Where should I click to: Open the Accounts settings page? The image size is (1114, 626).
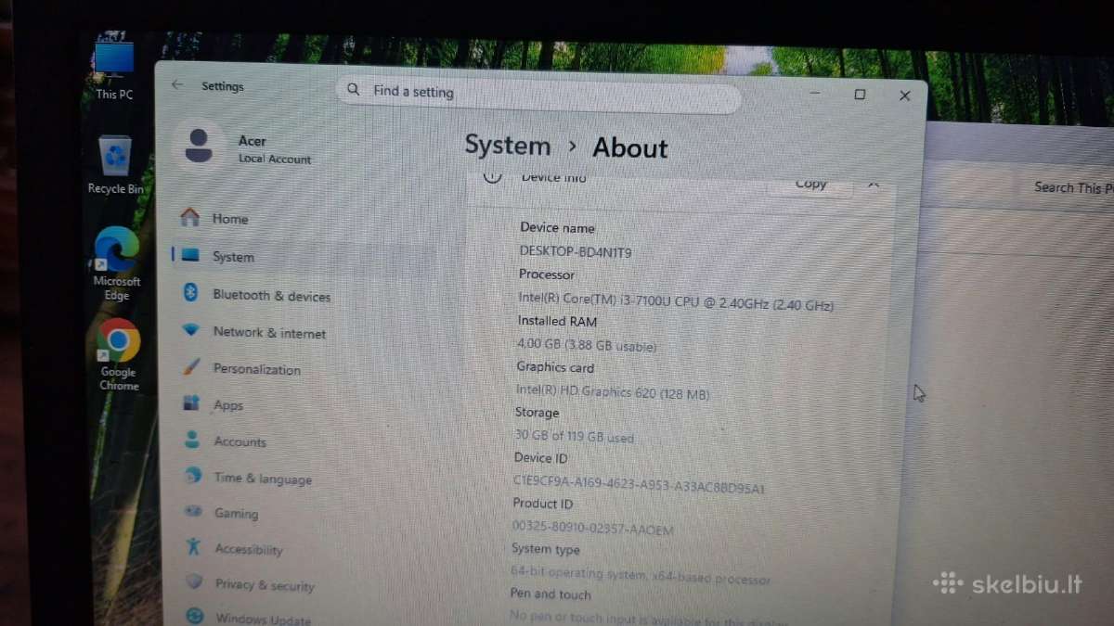click(x=240, y=441)
